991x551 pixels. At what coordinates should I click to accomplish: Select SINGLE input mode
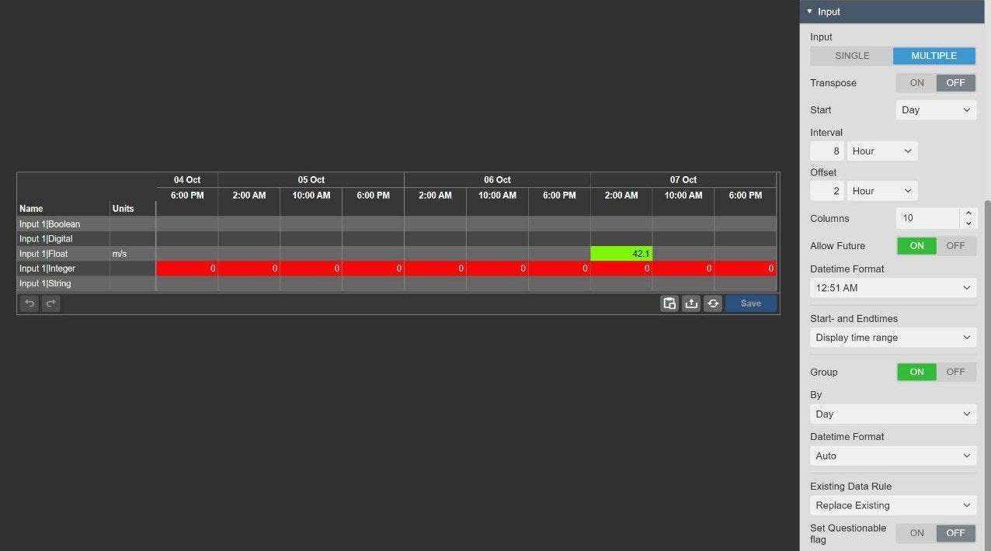[x=852, y=56]
